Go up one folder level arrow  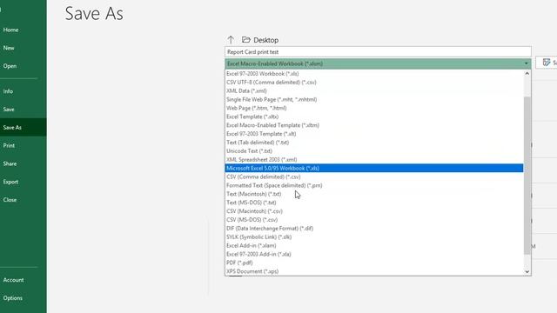[231, 40]
